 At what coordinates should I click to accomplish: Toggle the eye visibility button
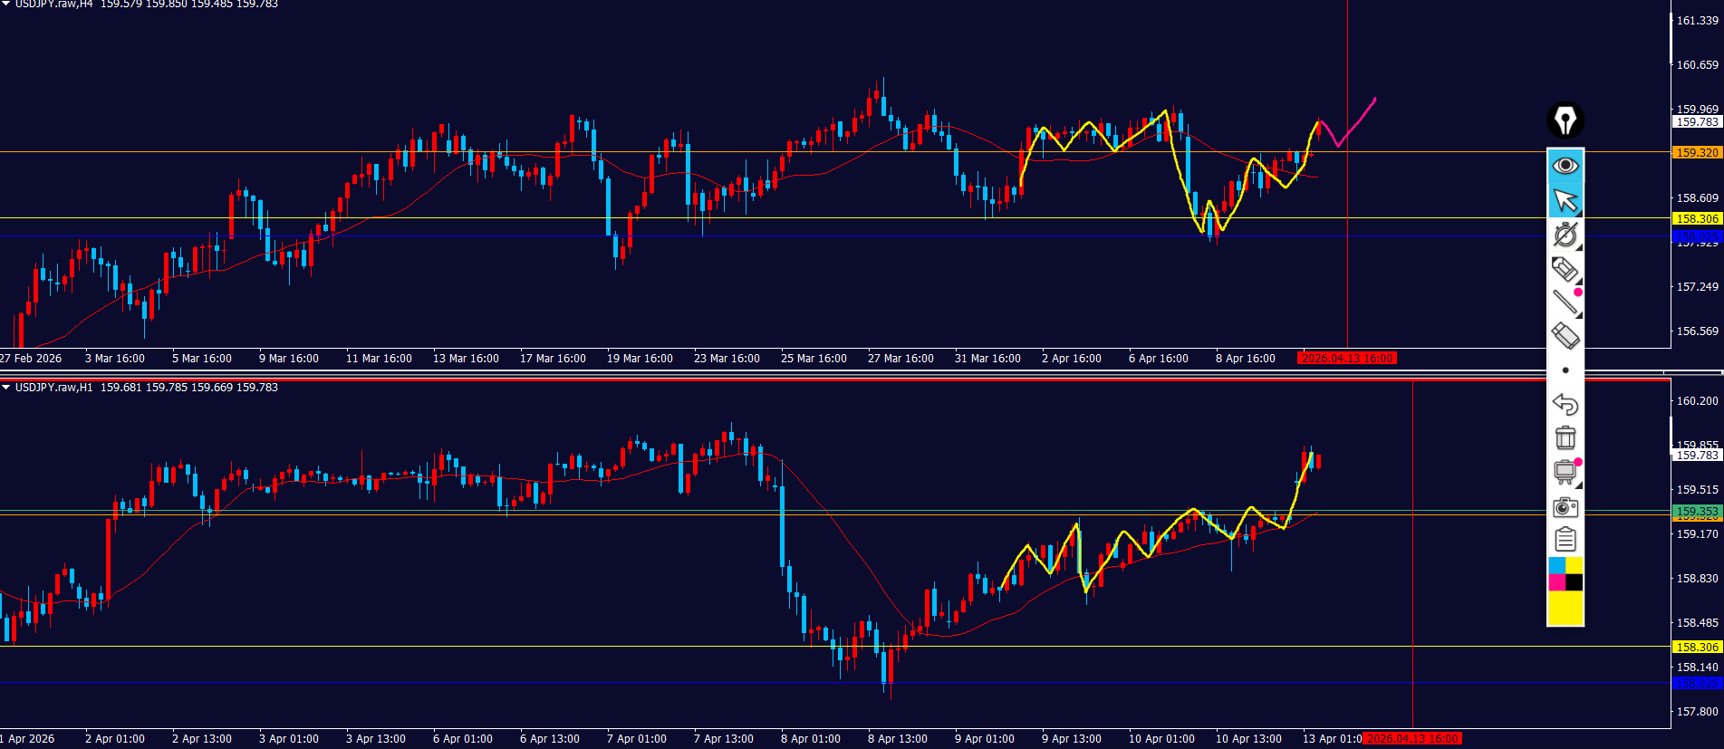coord(1565,166)
